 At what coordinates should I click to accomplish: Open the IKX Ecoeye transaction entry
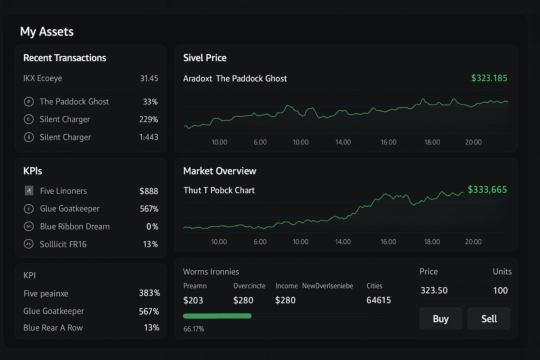point(43,78)
